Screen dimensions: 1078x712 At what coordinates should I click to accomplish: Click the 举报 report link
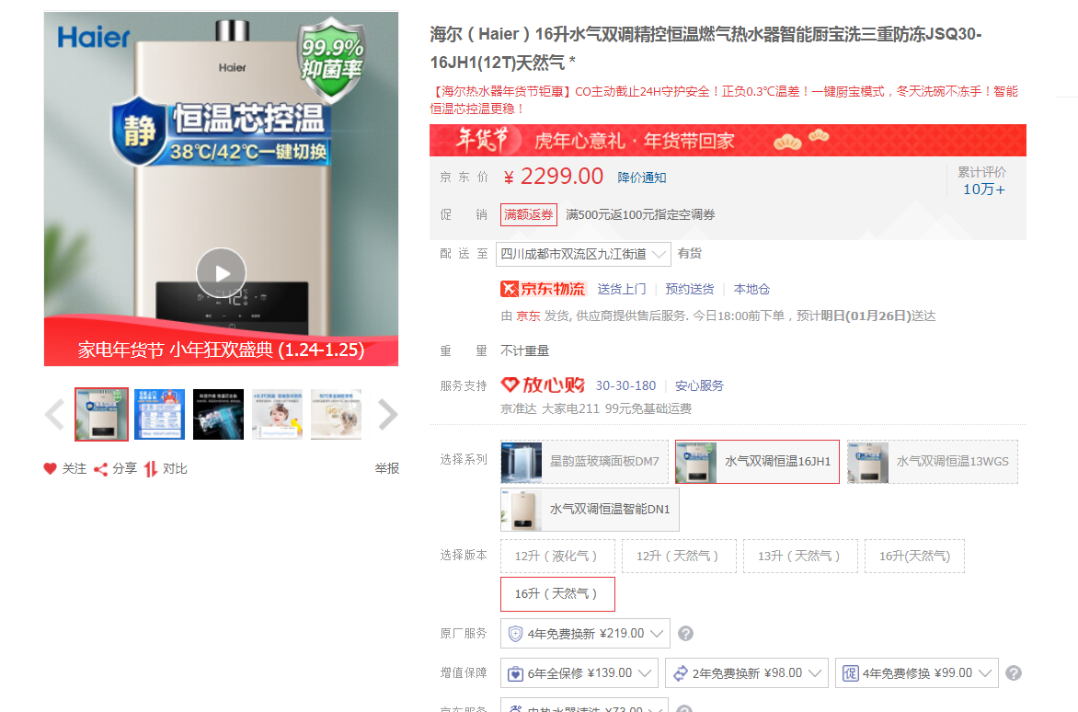coord(387,469)
